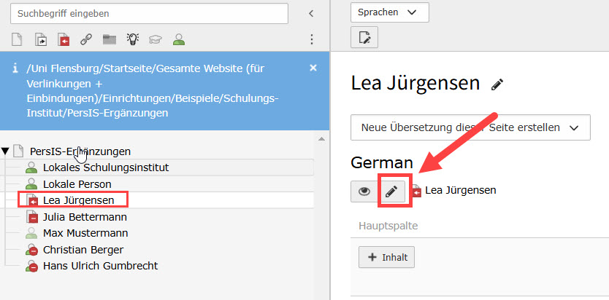Click the folder icon in toolbar
Screen dimensions: 609x300
pos(109,39)
